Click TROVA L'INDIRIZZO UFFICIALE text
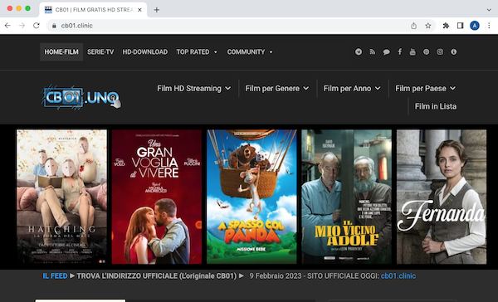Viewport: 498px width, 302px height. coord(157,276)
